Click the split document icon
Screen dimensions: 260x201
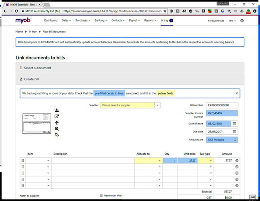[x=57, y=123]
